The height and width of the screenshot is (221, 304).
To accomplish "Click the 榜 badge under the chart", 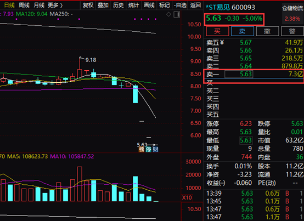I will [142, 149].
